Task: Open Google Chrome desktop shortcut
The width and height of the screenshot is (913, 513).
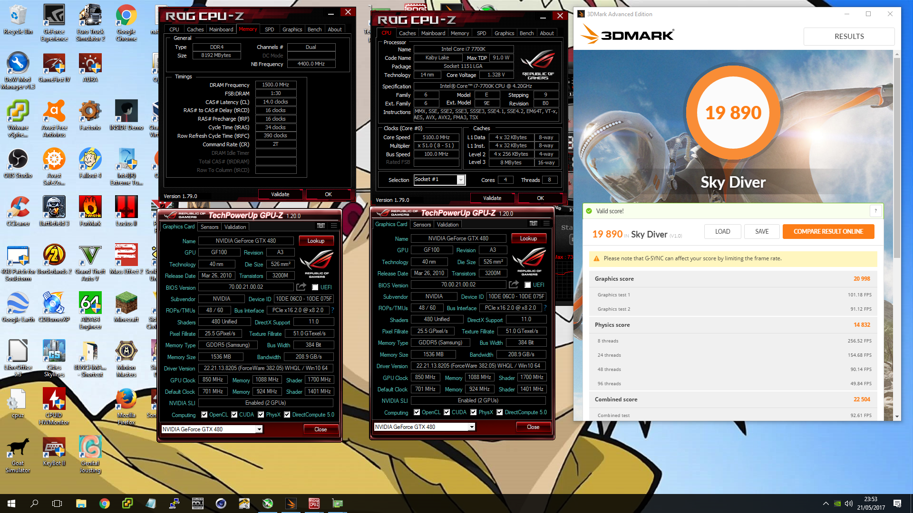Action: pyautogui.click(x=126, y=22)
